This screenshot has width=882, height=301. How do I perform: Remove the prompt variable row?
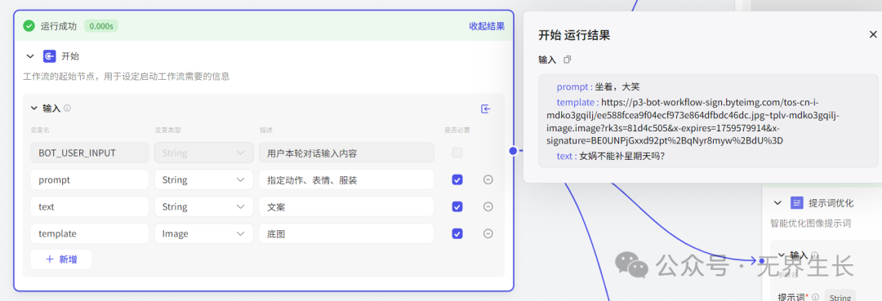point(488,179)
